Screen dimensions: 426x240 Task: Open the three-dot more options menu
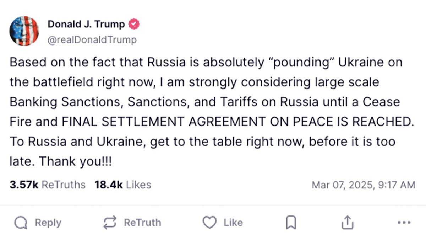(404, 223)
